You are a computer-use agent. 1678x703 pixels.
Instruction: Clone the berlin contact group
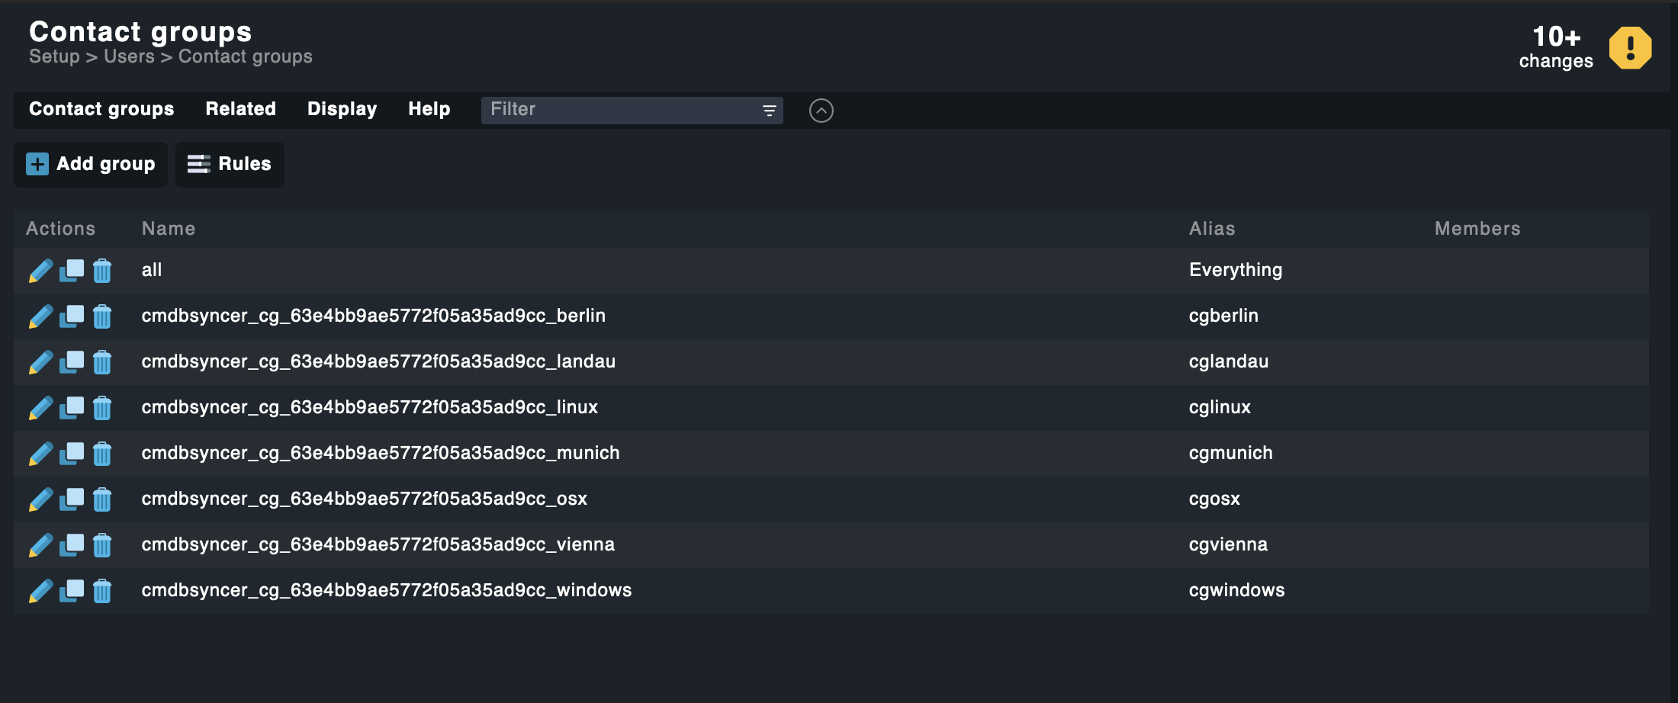(72, 316)
